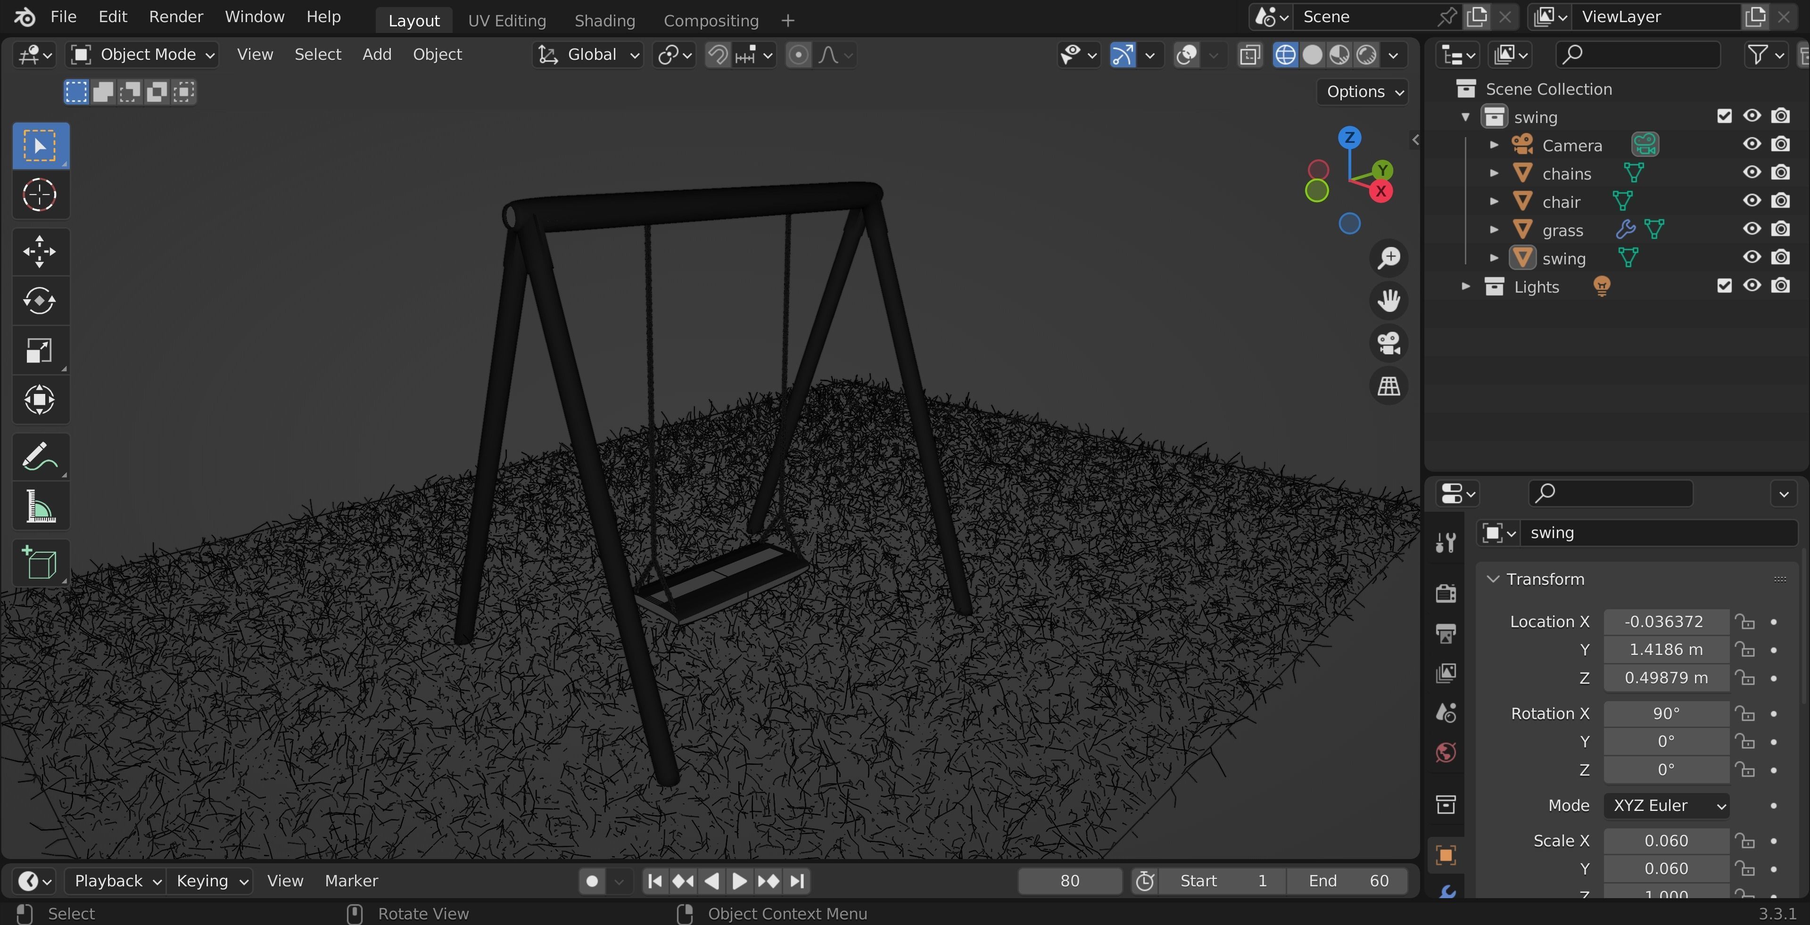This screenshot has width=1810, height=925.
Task: Select the Scale tool
Action: (x=40, y=351)
